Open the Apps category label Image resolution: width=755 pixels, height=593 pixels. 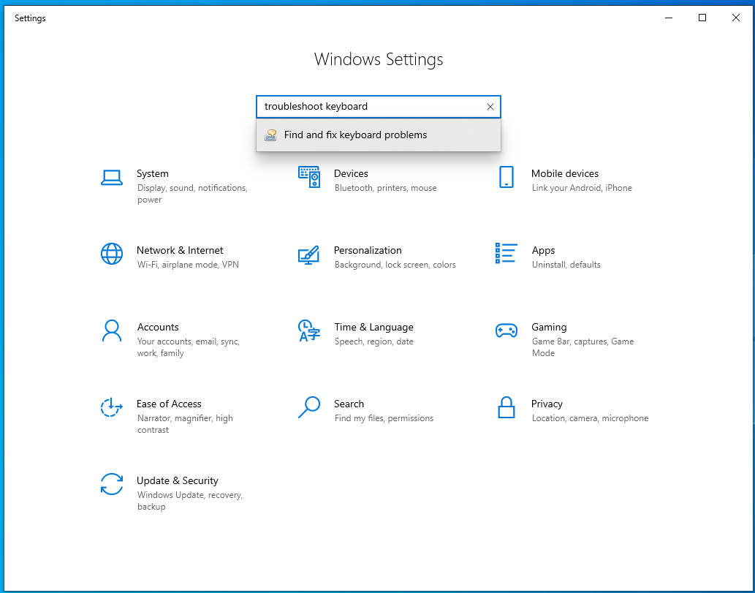click(543, 251)
